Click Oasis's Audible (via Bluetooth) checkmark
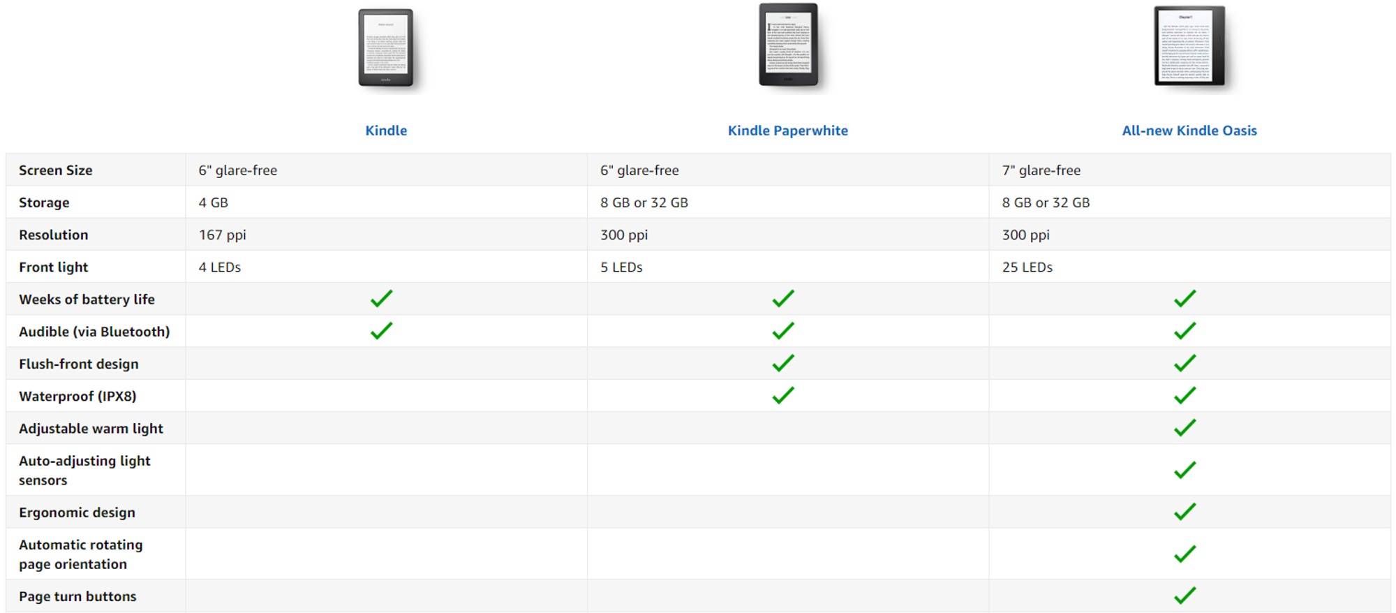Image resolution: width=1396 pixels, height=613 pixels. click(1185, 331)
